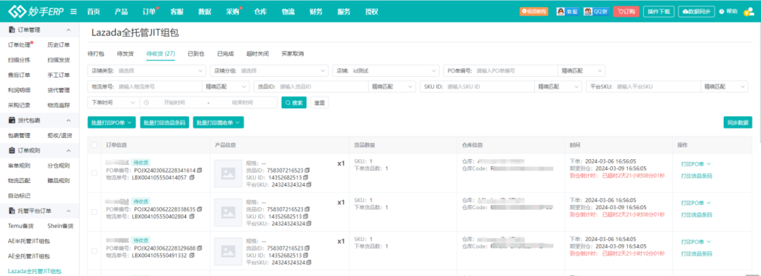The image size is (761, 276).
Task: Click the 帮助 help icon
Action: click(728, 11)
